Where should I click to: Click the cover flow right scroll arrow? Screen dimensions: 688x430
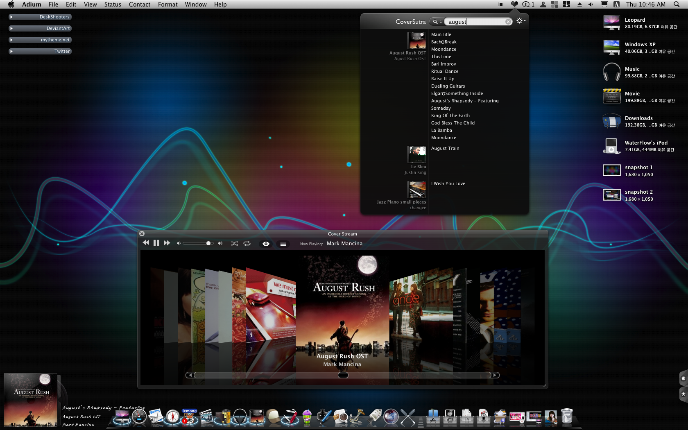(495, 375)
